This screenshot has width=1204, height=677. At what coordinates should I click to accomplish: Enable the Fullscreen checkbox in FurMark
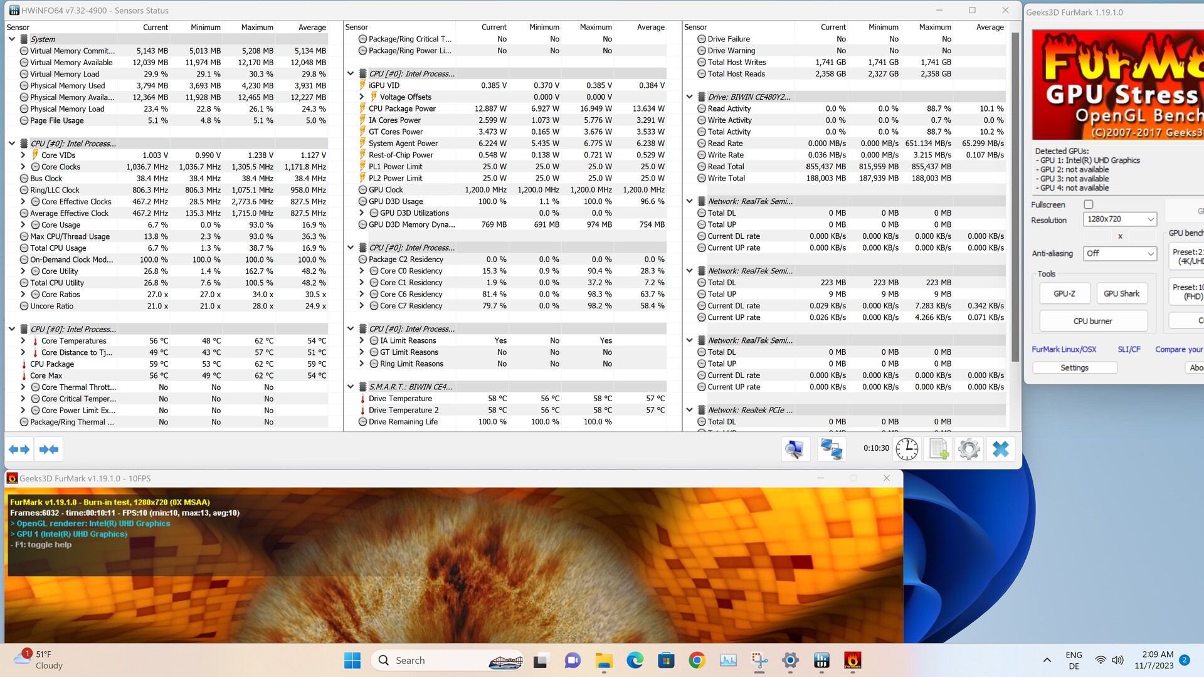pyautogui.click(x=1089, y=204)
